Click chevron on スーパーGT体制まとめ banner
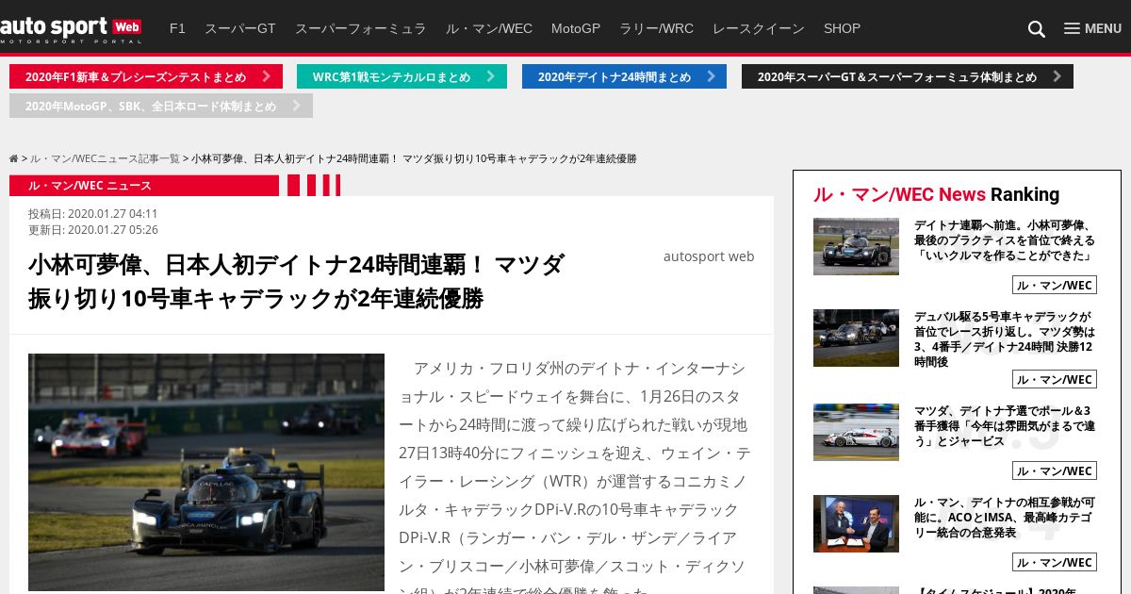This screenshot has width=1131, height=594. pyautogui.click(x=1057, y=76)
